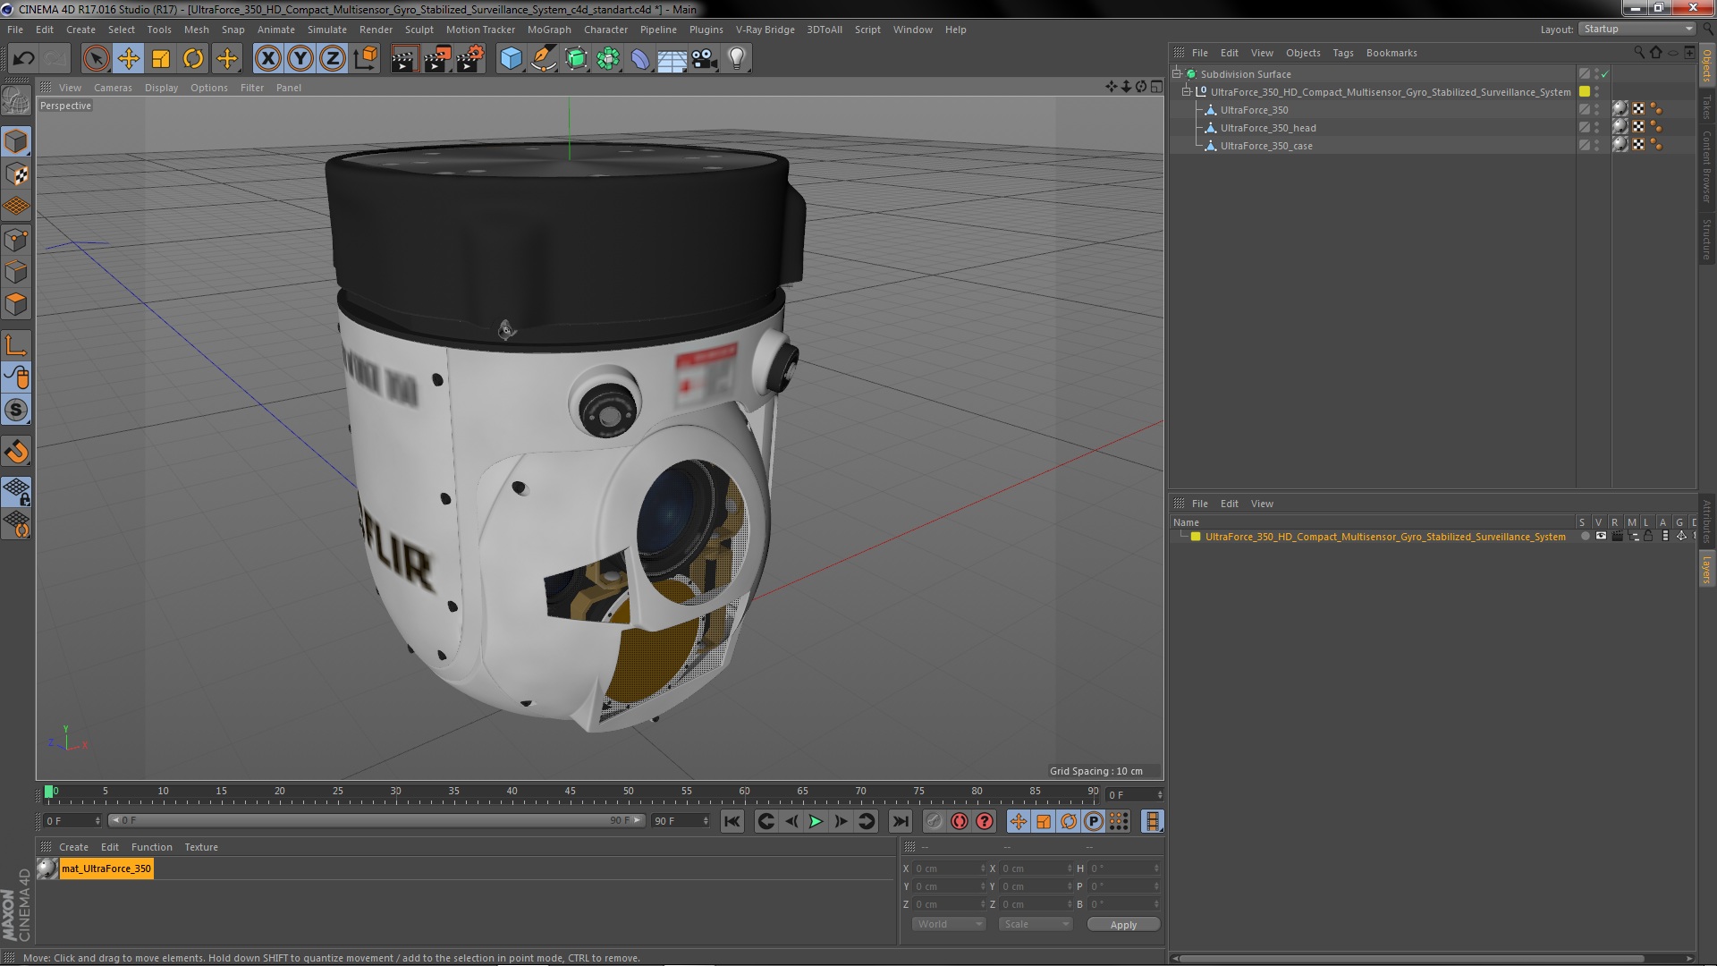Click the yellow layer color swatch in Layers panel

point(1196,537)
